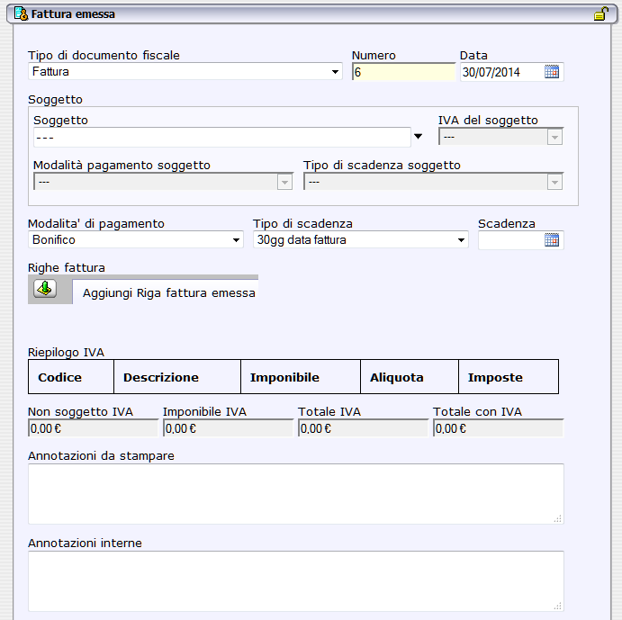Expand the Tipo di documento fiscale dropdown
Viewport: 622px width, 620px height.
(335, 72)
